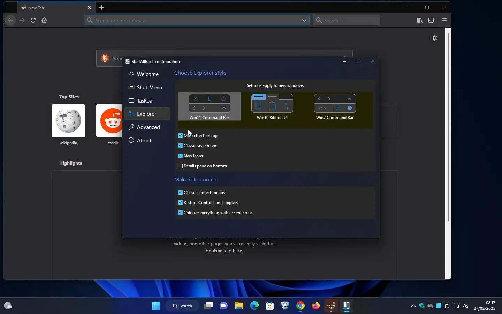Image resolution: width=502 pixels, height=314 pixels.
Task: Show hidden system tray icons
Action: (413, 306)
